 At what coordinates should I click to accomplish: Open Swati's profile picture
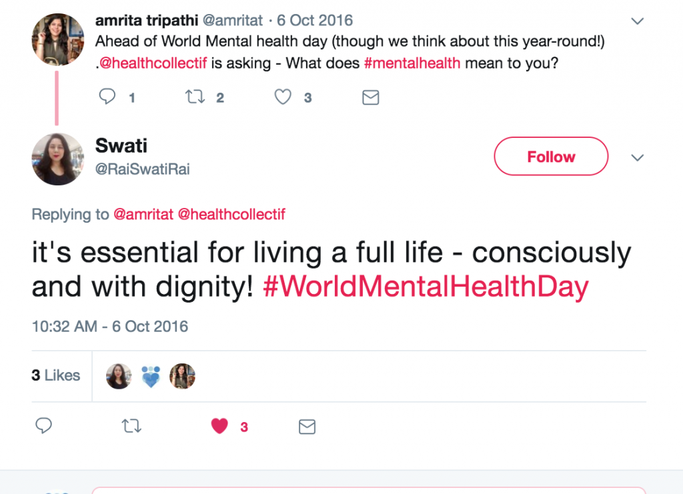tap(58, 159)
